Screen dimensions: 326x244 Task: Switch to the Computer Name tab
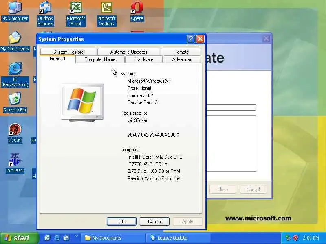pos(100,59)
